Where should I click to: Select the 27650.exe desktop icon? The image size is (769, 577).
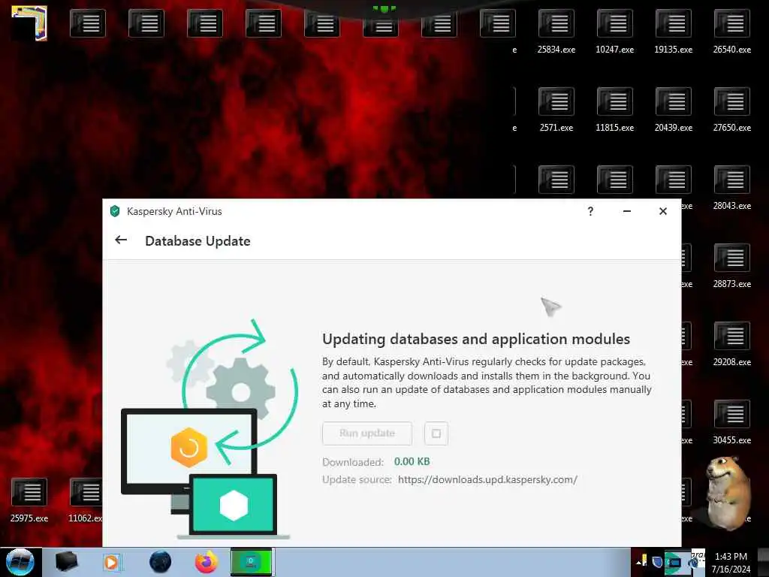pyautogui.click(x=731, y=110)
